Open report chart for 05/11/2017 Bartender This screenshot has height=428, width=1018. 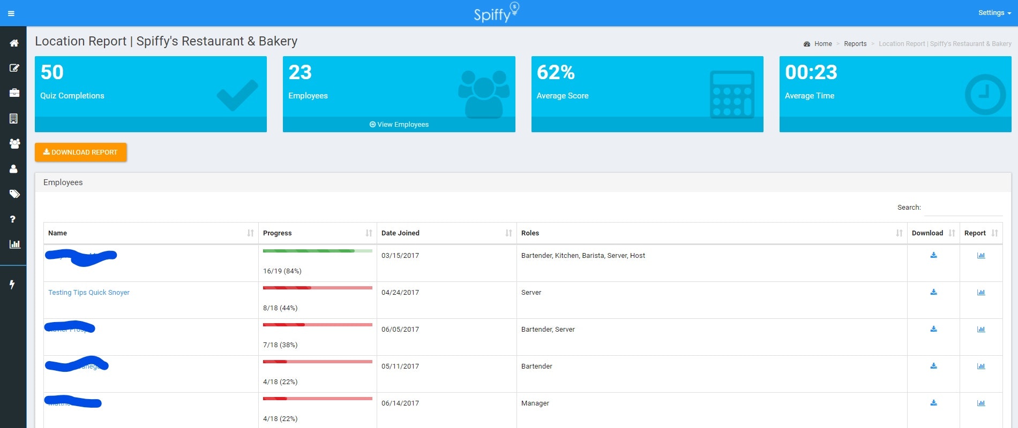(x=981, y=366)
